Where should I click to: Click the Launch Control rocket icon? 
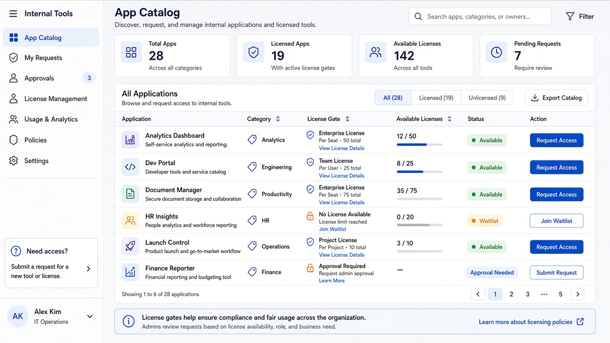coord(130,246)
